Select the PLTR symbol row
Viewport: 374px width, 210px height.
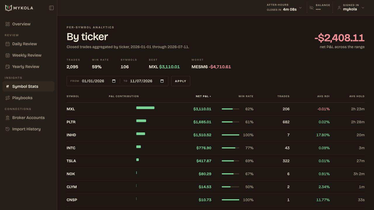(216, 122)
